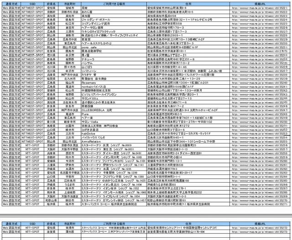The width and height of the screenshot is (292, 240).
Task: Click the 鹿島自動車学校 cell
Action: click(114, 51)
